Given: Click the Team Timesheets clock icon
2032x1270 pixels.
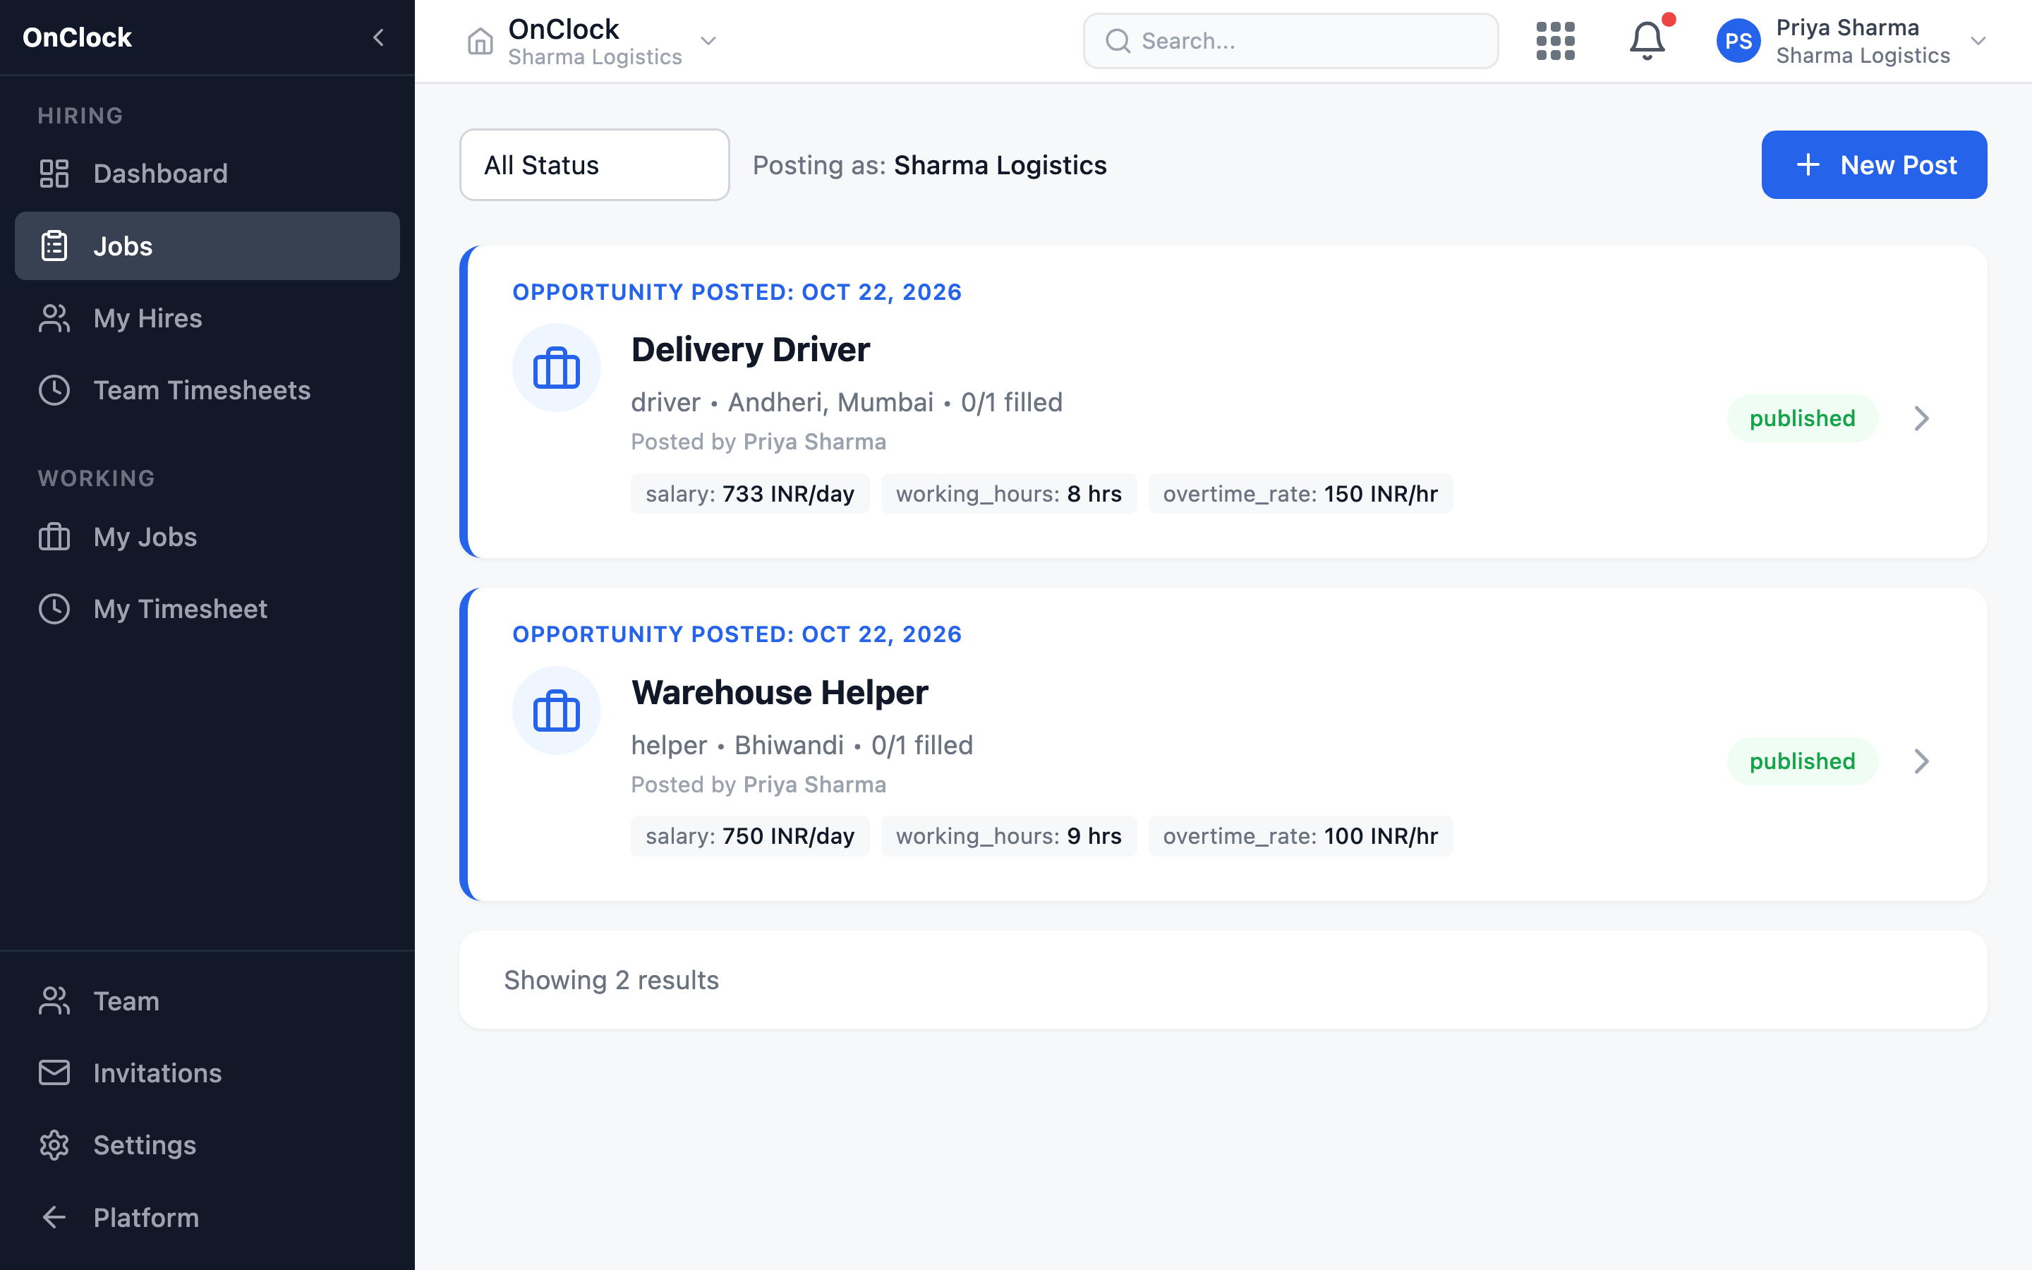Looking at the screenshot, I should click(54, 391).
